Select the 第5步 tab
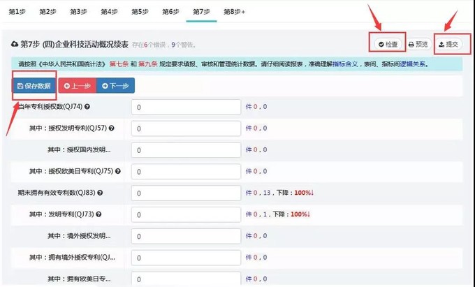The height and width of the screenshot is (287, 475). [140, 12]
